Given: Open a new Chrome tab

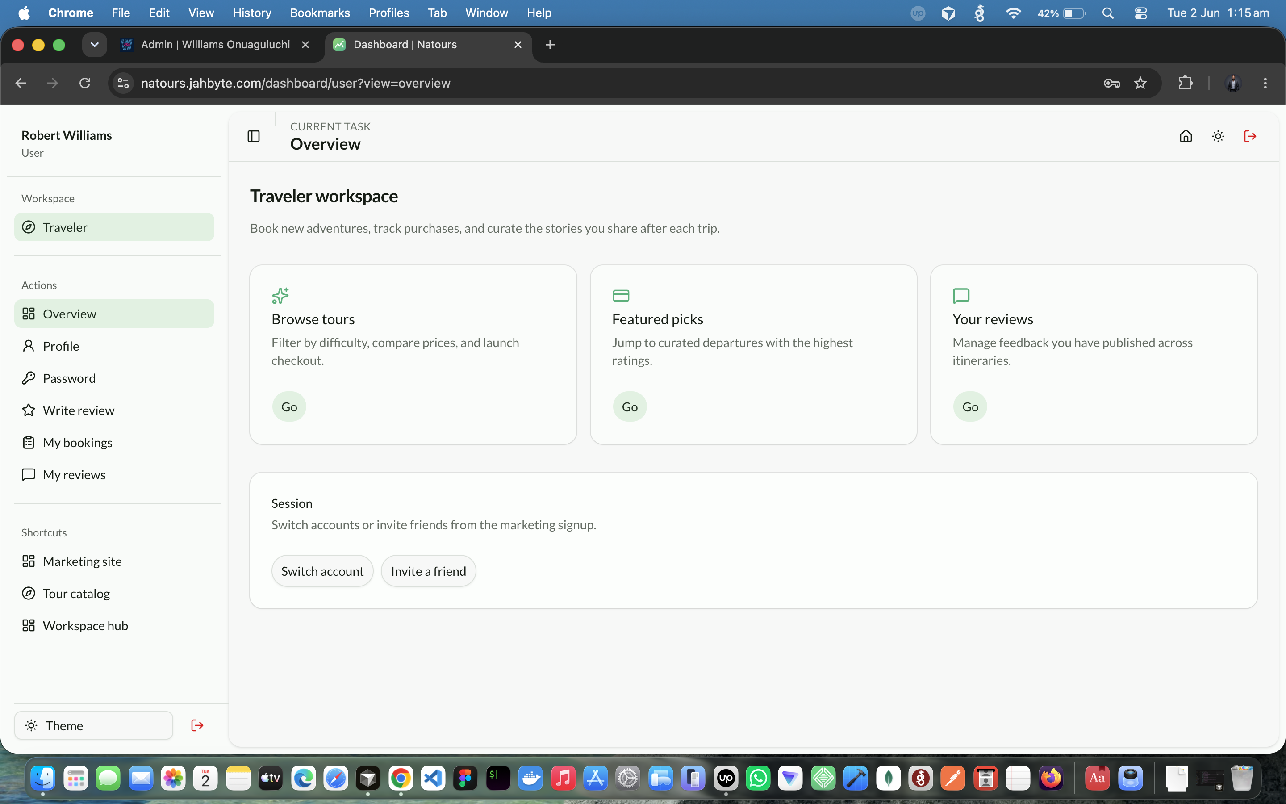Looking at the screenshot, I should pyautogui.click(x=550, y=45).
